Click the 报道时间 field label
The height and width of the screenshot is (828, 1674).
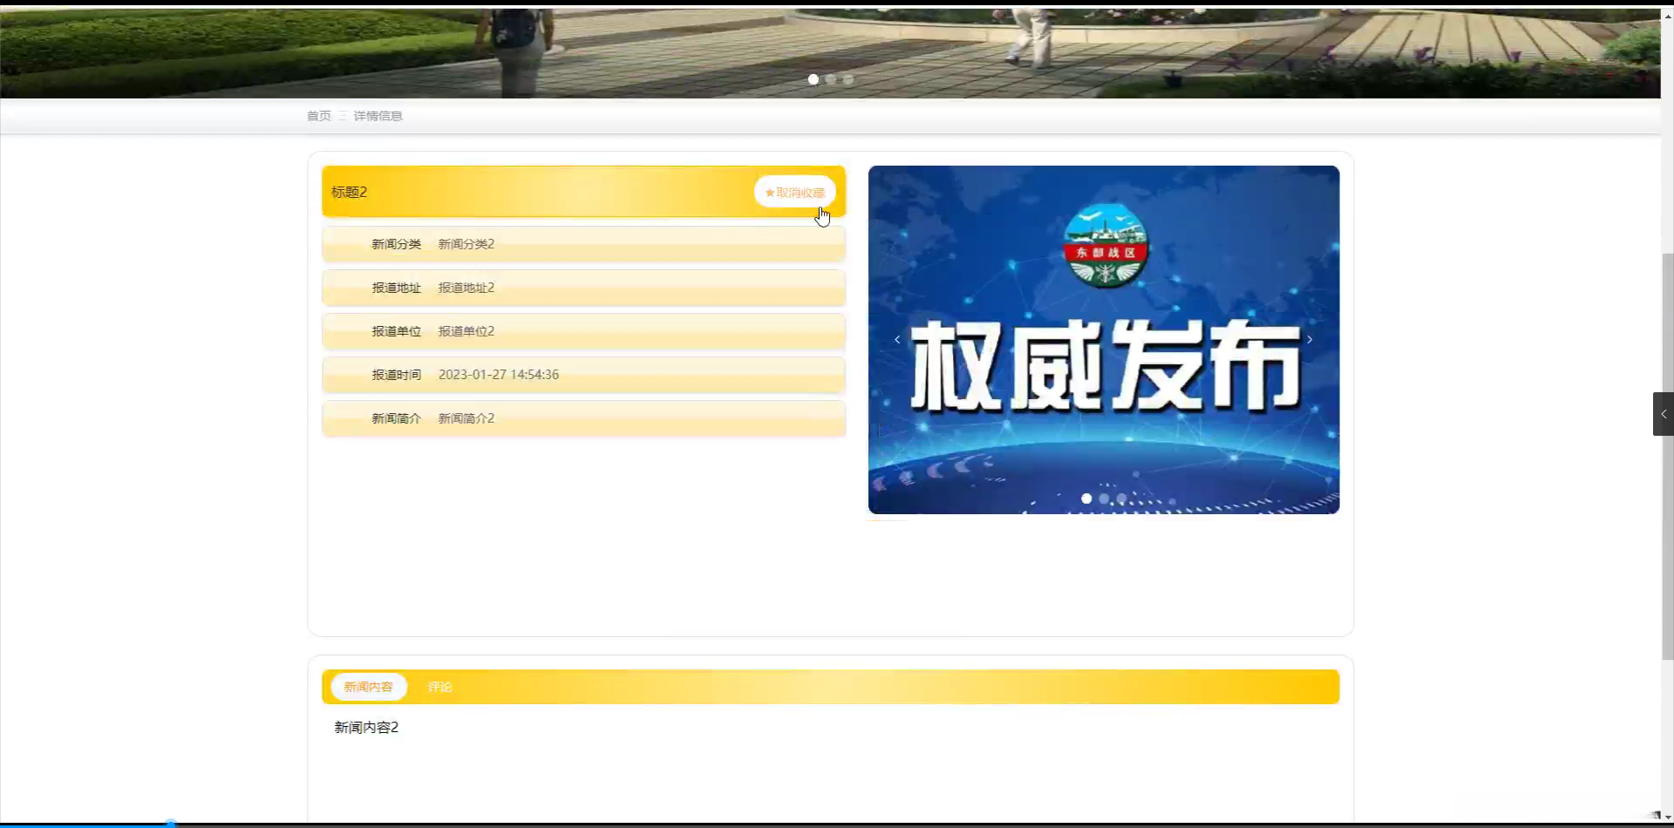[397, 375]
